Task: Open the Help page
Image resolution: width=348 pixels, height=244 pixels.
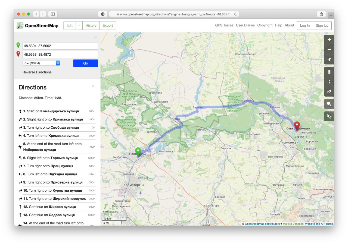Action: (x=278, y=25)
